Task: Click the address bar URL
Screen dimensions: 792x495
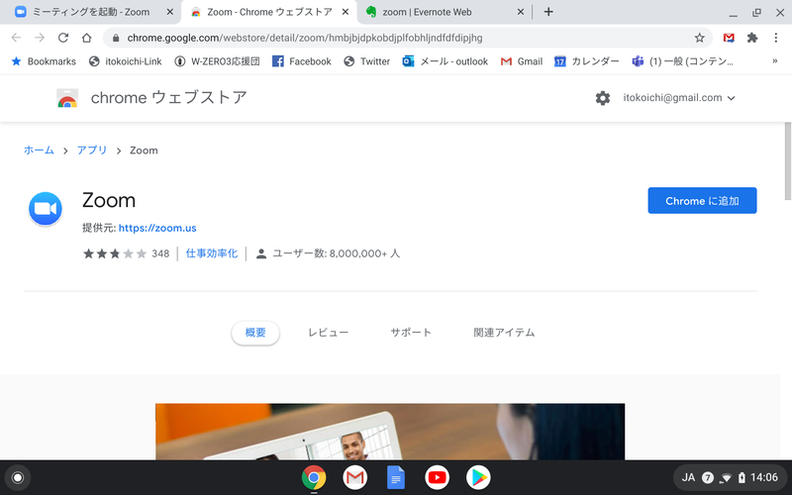Action: point(305,38)
